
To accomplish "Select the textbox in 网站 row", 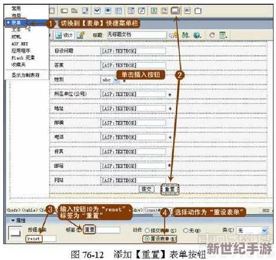I will click(133, 180).
